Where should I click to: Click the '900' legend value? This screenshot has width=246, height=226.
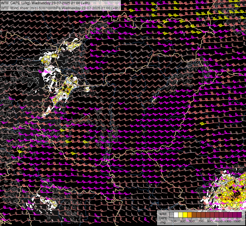tap(210, 221)
